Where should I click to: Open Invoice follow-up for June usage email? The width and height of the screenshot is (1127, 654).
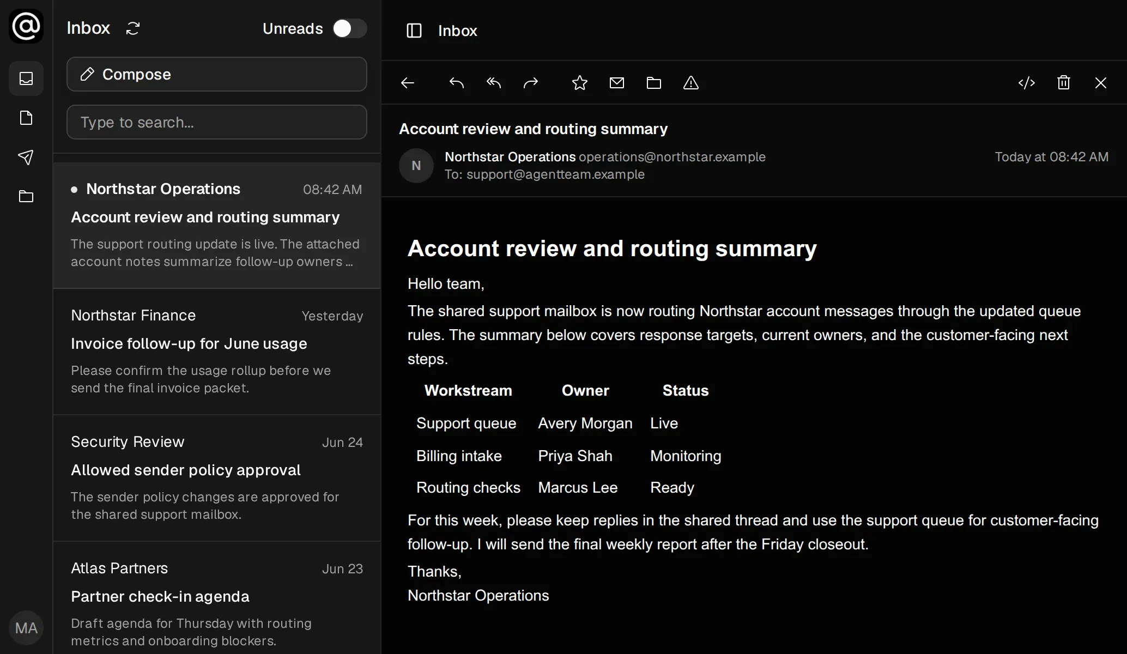pos(217,352)
